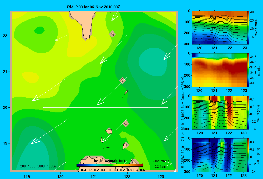Open the eastward velocity section panel
Viewport: 263px width, 179px height.
click(220, 155)
